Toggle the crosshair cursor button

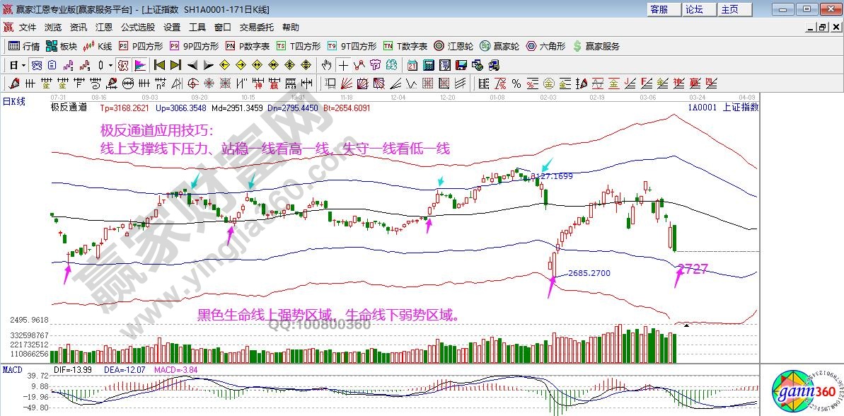(x=343, y=65)
